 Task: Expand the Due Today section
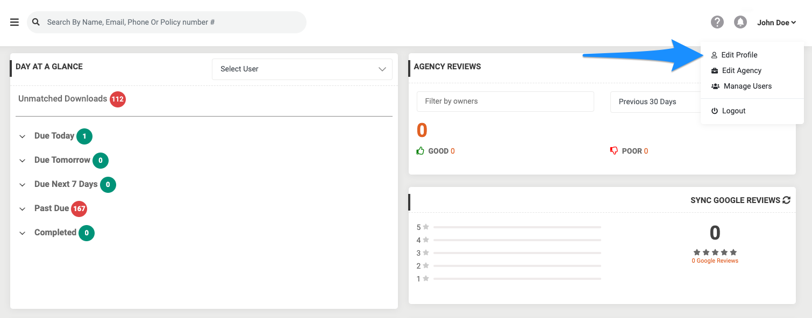[23, 136]
